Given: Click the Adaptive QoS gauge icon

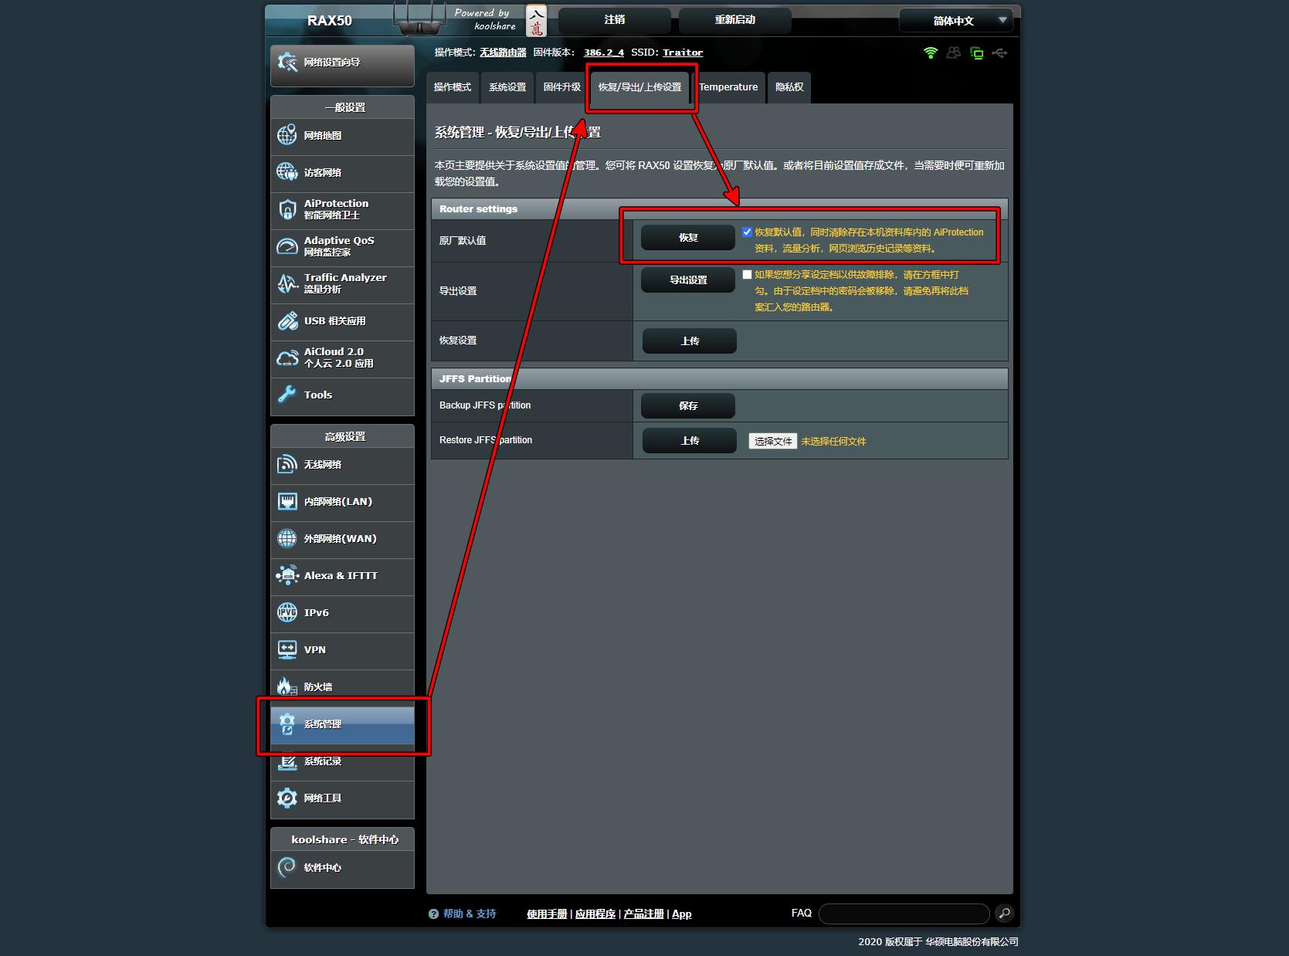Looking at the screenshot, I should 287,246.
